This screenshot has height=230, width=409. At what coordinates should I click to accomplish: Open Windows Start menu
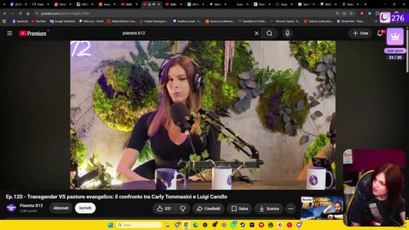click(x=111, y=225)
